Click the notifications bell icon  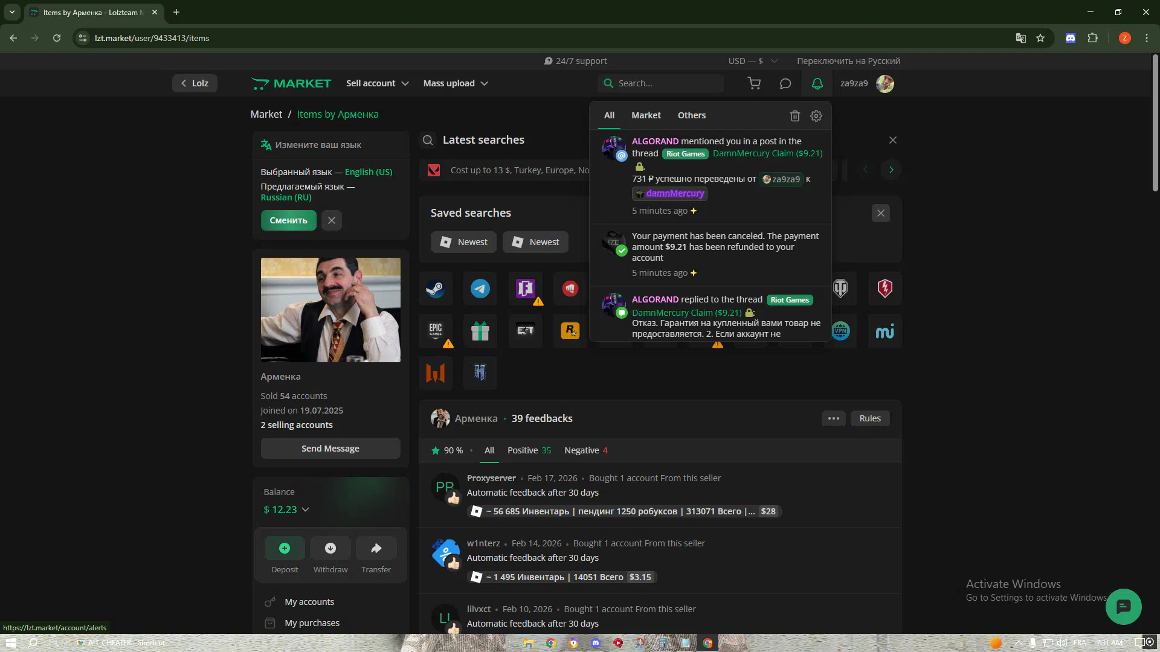[817, 83]
